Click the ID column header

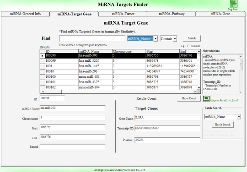62,51
